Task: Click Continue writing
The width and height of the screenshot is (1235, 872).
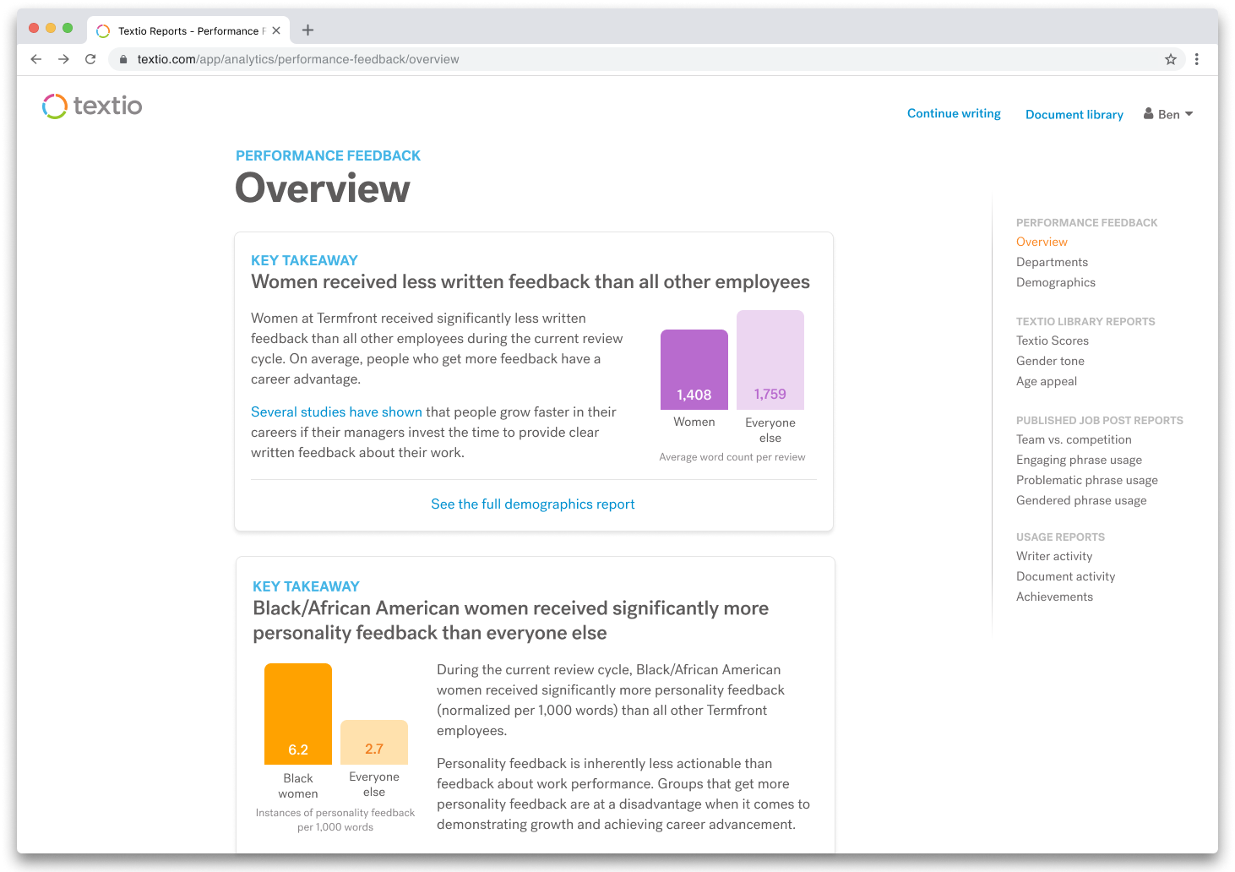Action: click(x=954, y=113)
